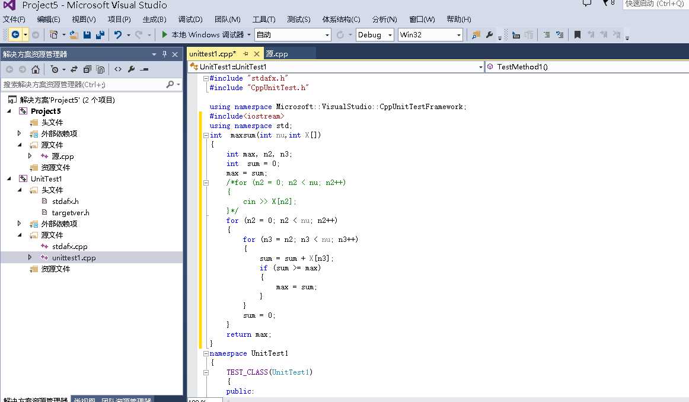Open the debugger target dropdown arrow
689x402 pixels.
pos(249,35)
